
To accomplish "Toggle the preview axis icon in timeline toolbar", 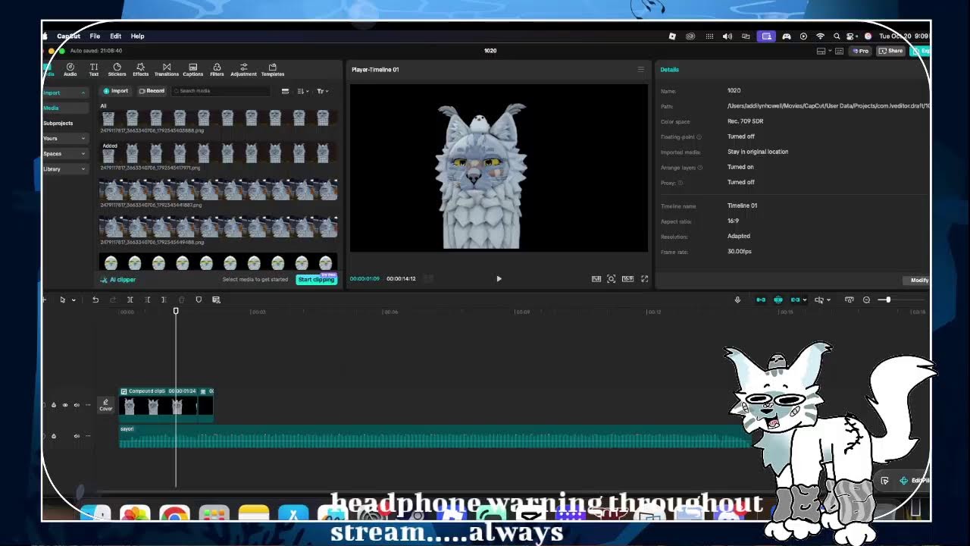I will click(818, 300).
